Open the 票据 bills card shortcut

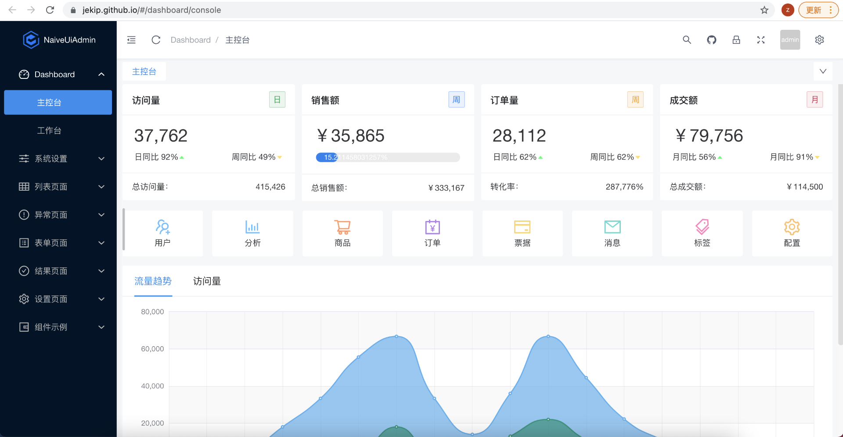(x=522, y=233)
